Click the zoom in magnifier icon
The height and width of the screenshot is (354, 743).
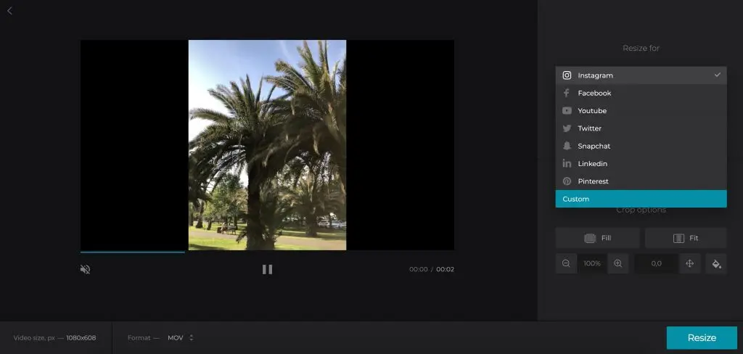click(x=617, y=263)
